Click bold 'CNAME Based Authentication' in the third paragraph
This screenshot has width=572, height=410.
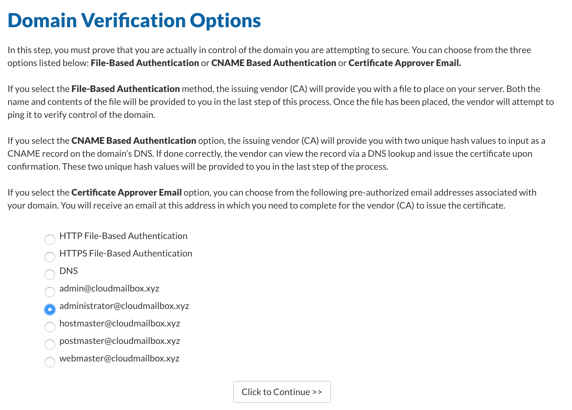[134, 141]
